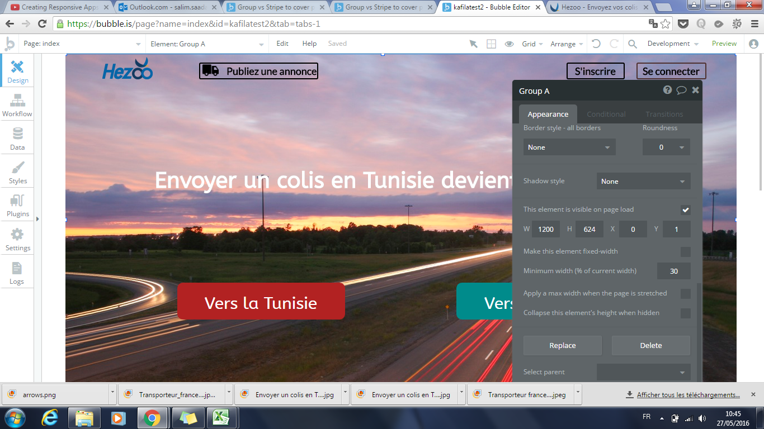This screenshot has height=429, width=764.
Task: Click the Pocket extension icon
Action: pyautogui.click(x=683, y=24)
